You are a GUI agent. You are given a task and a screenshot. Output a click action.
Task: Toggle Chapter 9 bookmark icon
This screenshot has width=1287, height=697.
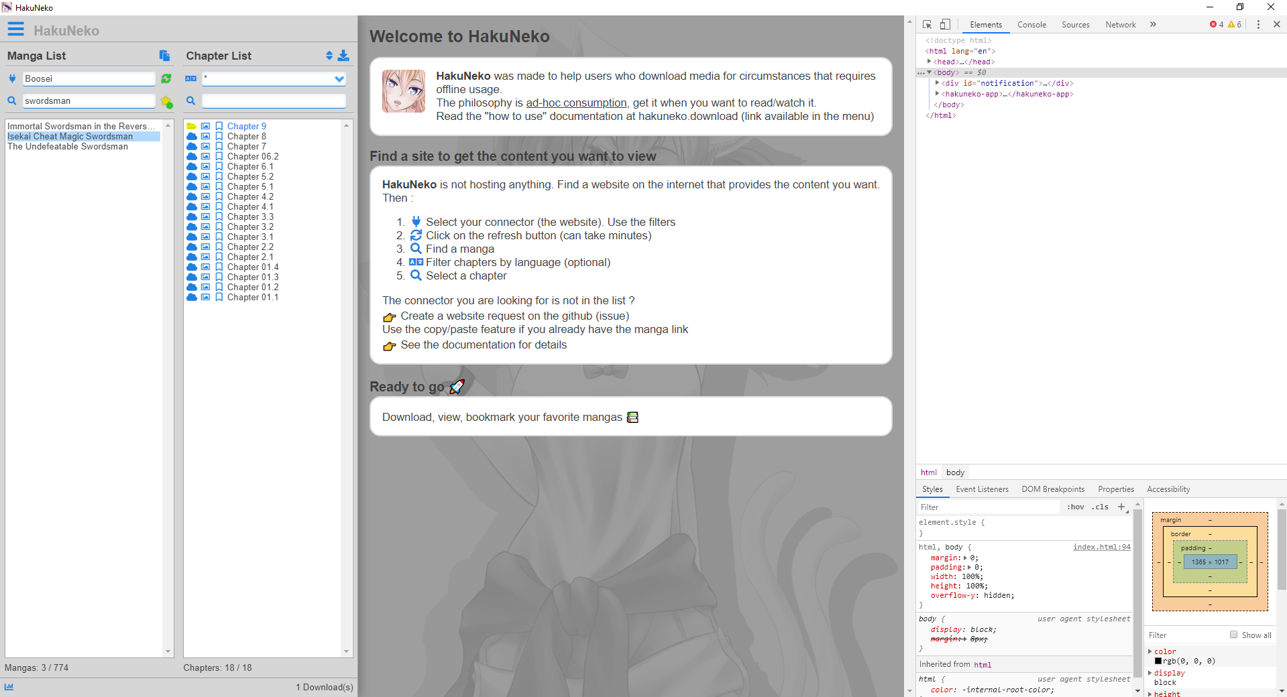pos(219,126)
